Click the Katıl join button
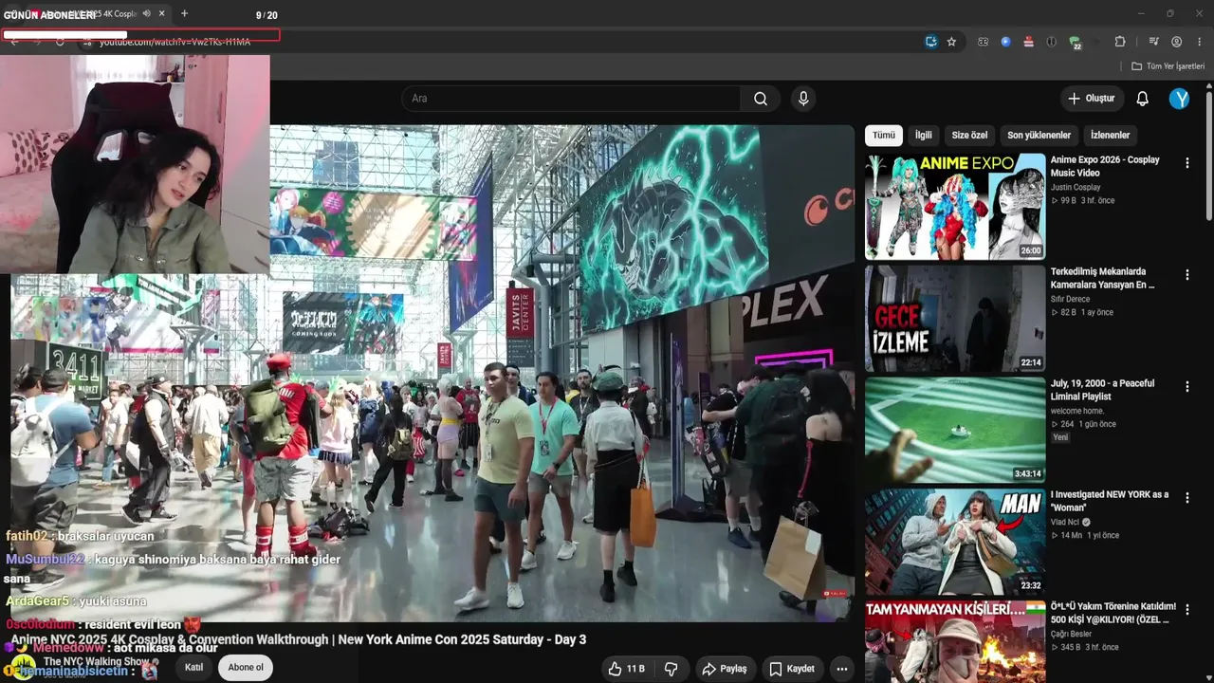This screenshot has height=683, width=1214. [193, 668]
